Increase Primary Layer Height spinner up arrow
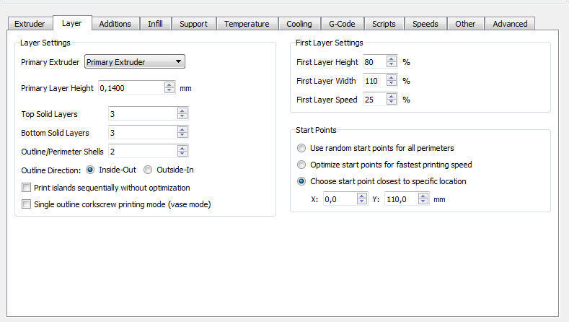569x322 pixels. [169, 85]
